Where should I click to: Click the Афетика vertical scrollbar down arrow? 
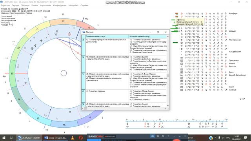[168, 105]
